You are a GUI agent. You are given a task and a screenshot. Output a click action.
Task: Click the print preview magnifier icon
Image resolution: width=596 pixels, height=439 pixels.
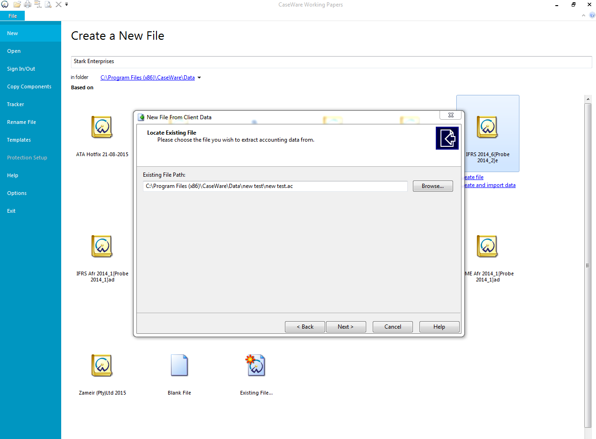pos(48,5)
